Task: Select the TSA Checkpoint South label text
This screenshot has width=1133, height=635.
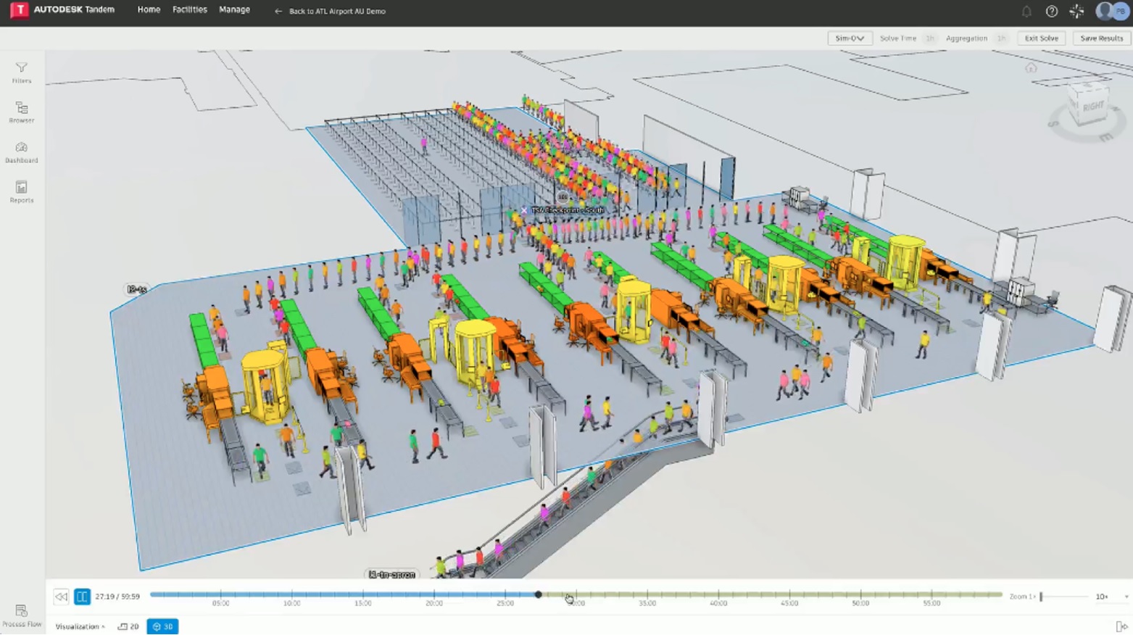Action: click(x=568, y=210)
